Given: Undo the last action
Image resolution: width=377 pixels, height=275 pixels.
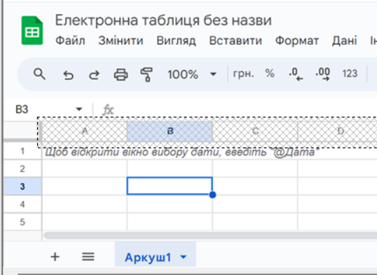Looking at the screenshot, I should pyautogui.click(x=68, y=74).
